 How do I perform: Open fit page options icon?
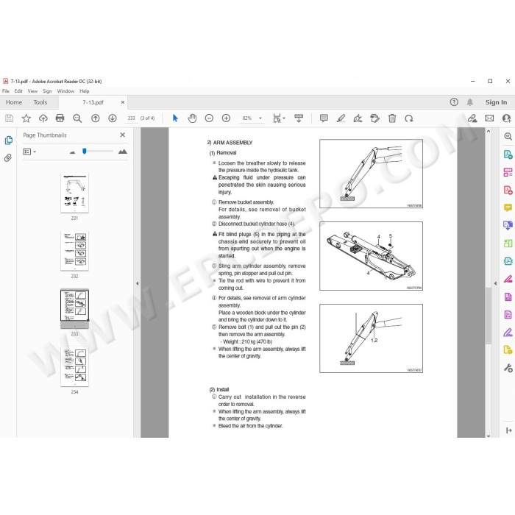click(x=279, y=118)
